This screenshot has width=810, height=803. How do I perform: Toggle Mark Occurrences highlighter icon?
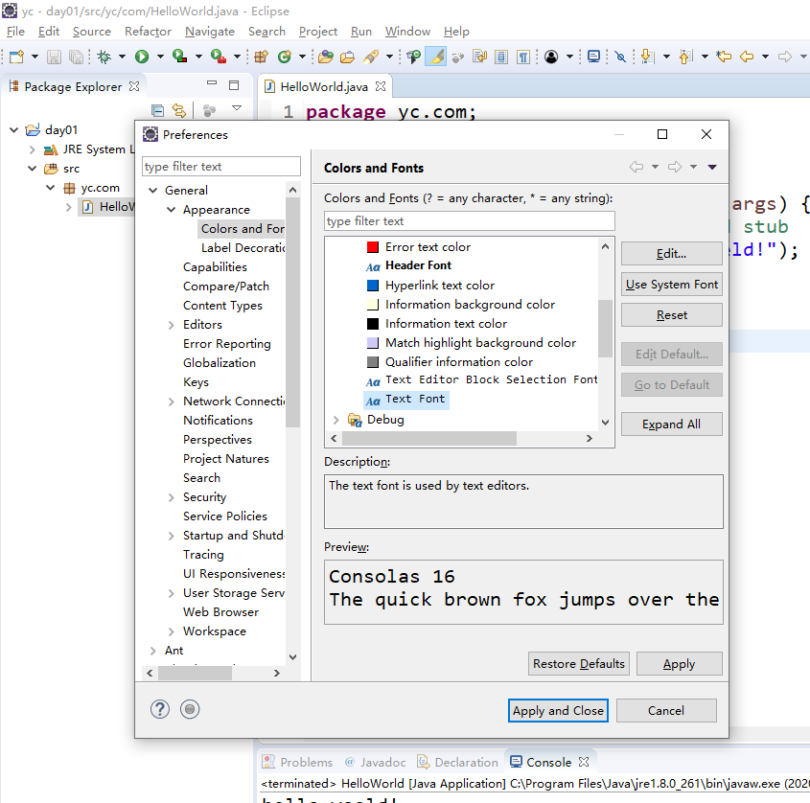point(436,57)
